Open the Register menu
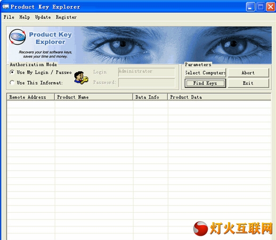The width and height of the screenshot is (276, 240). 66,17
